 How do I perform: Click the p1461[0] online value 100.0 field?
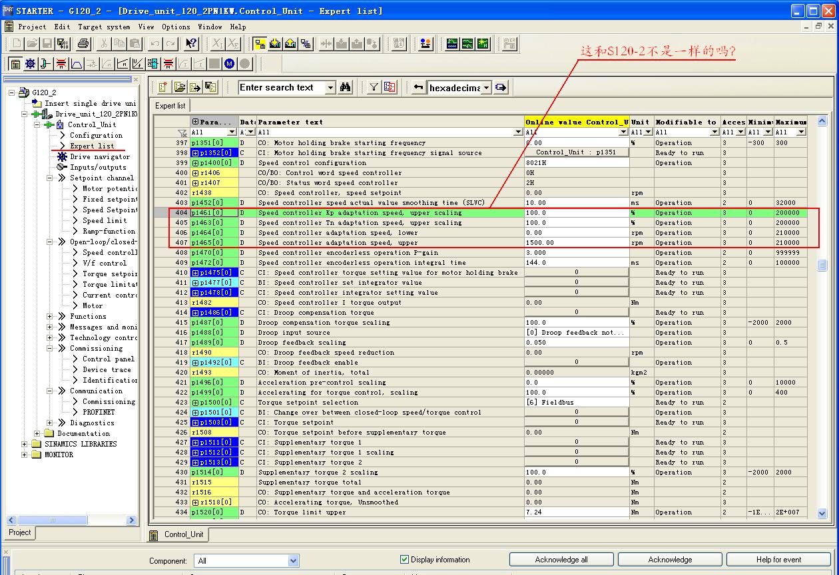pos(577,213)
